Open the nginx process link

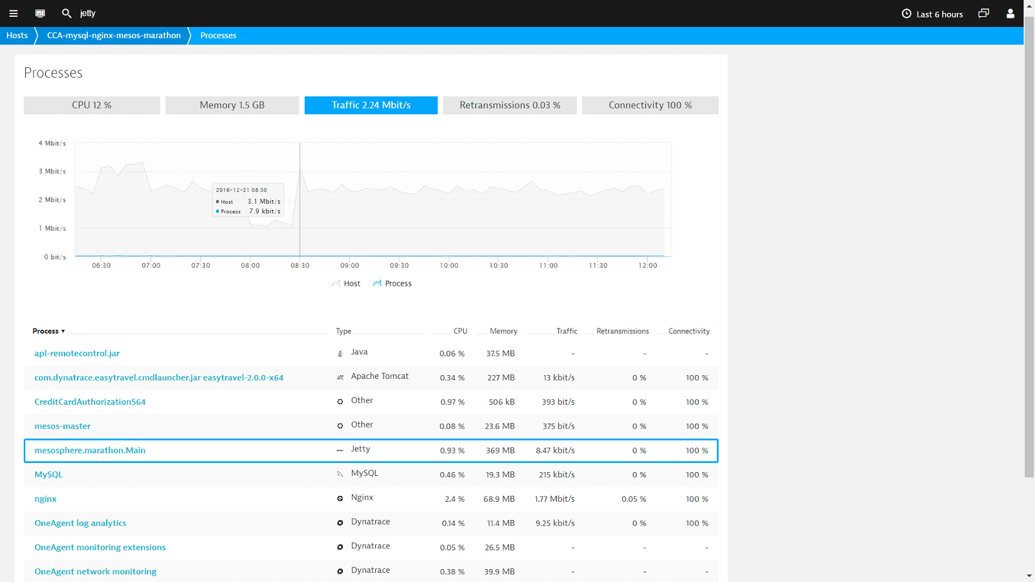[45, 499]
